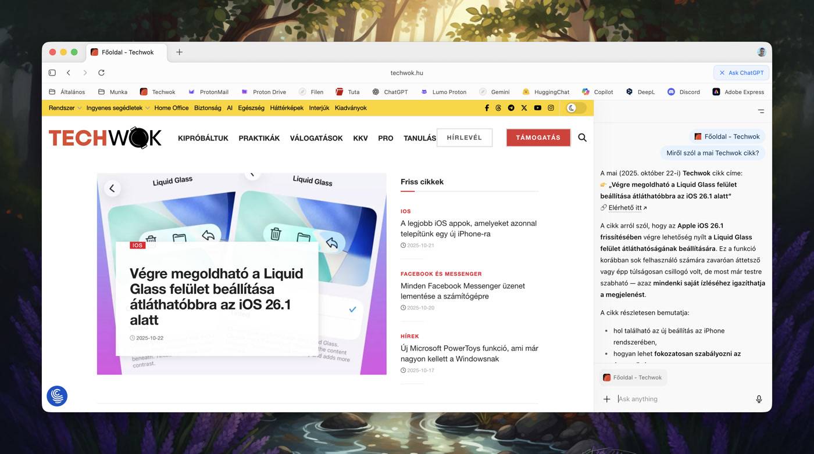
Task: Open the Gemini bookmark
Action: click(x=494, y=92)
